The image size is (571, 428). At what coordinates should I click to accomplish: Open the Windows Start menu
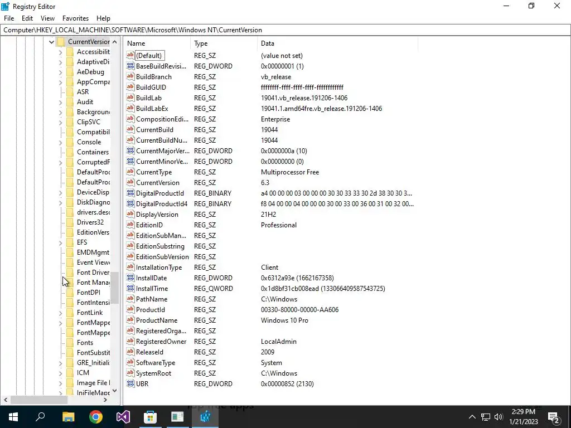[13, 417]
